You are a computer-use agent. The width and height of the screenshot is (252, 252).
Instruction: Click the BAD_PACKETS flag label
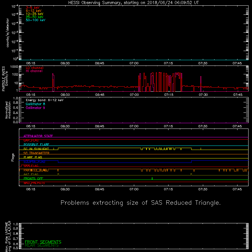[x=34, y=183]
